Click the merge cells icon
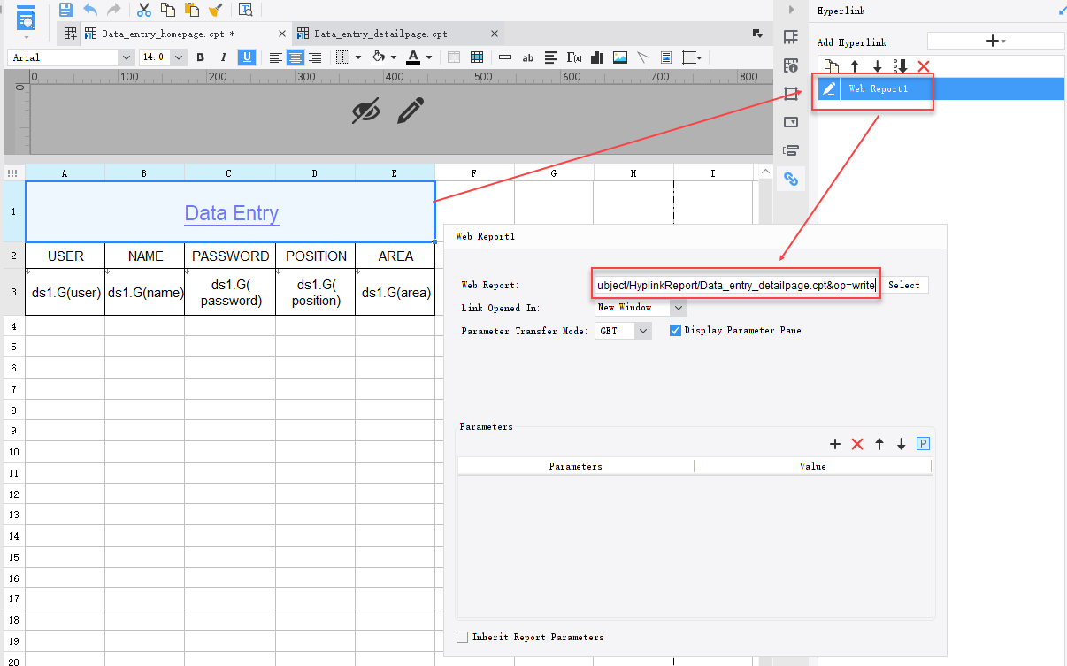The image size is (1067, 666). [x=454, y=57]
